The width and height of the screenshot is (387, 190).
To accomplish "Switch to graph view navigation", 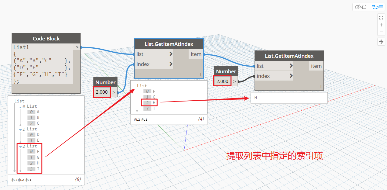I will 377,7.
